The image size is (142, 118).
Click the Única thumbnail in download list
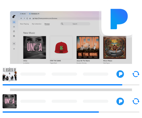coord(10,101)
